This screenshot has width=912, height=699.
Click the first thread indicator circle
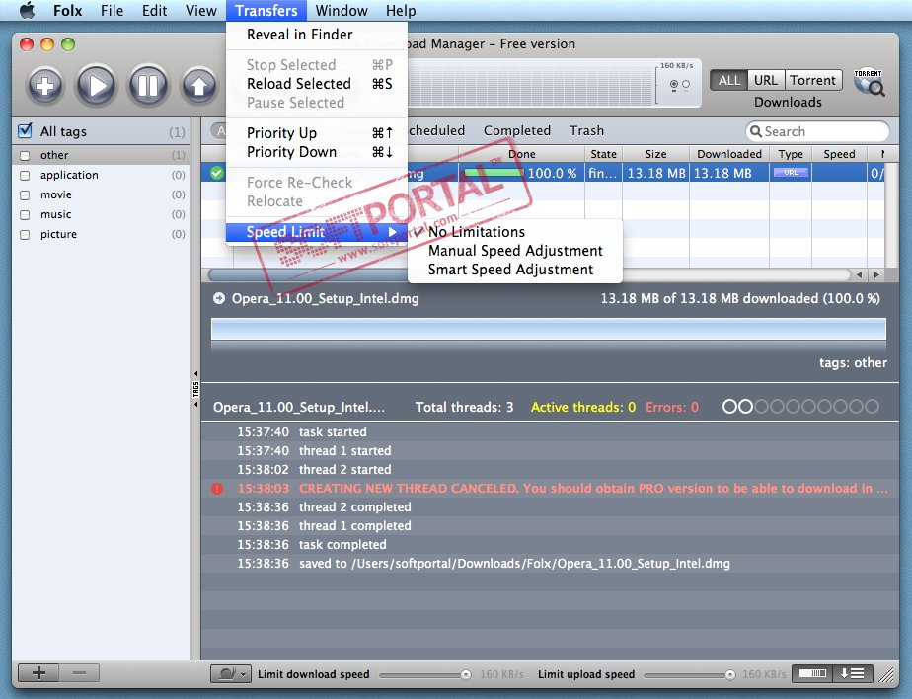coord(729,406)
